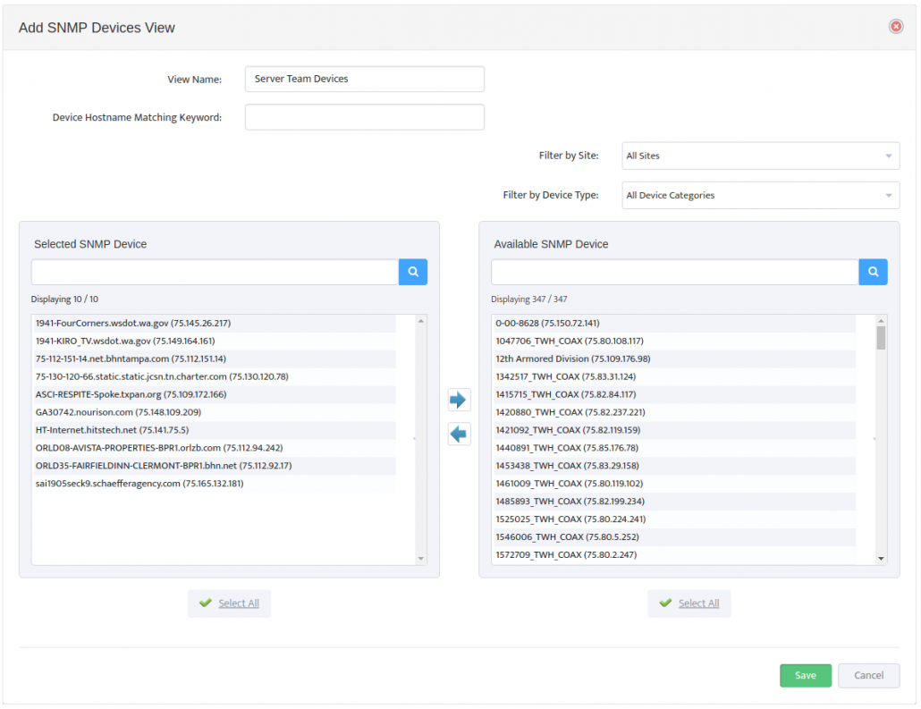Click the Available SNMP Device search box
This screenshot has height=709, width=921.
[674, 272]
